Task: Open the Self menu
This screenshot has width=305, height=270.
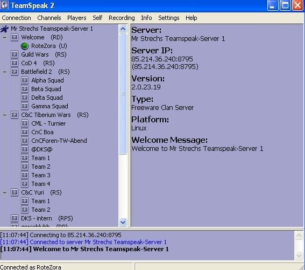Action: point(97,18)
